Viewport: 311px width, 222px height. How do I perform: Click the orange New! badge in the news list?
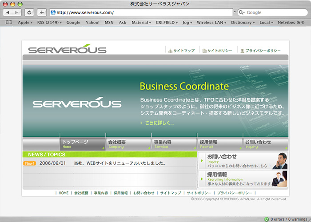click(x=30, y=163)
